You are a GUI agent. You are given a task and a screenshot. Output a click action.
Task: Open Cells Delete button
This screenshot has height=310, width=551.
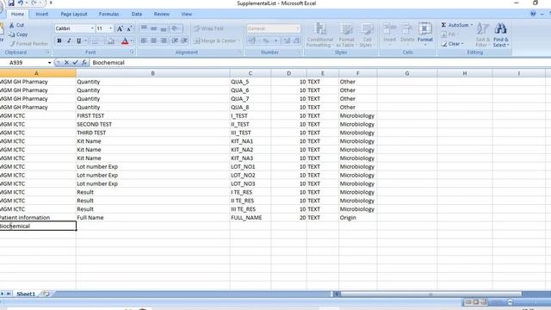pyautogui.click(x=407, y=34)
